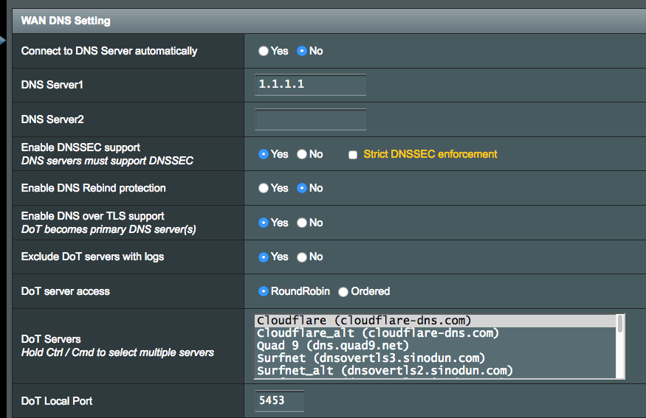Select Yes for DNS over TLS support

(x=264, y=223)
